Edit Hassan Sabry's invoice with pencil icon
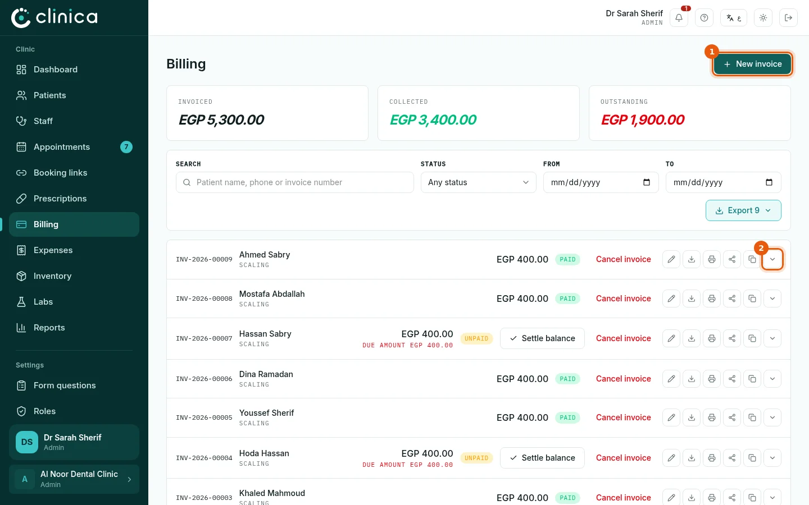The image size is (809, 505). click(671, 338)
